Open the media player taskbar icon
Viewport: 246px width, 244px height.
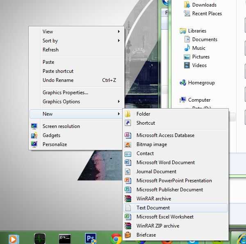(x=14, y=239)
